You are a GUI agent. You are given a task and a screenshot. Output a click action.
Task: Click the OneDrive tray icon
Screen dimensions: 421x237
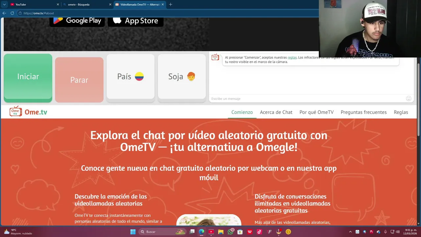pyautogui.click(x=378, y=232)
